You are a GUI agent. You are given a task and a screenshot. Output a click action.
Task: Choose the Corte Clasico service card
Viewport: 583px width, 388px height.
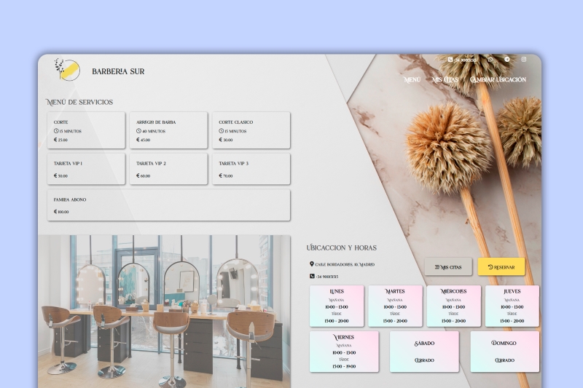(x=251, y=130)
